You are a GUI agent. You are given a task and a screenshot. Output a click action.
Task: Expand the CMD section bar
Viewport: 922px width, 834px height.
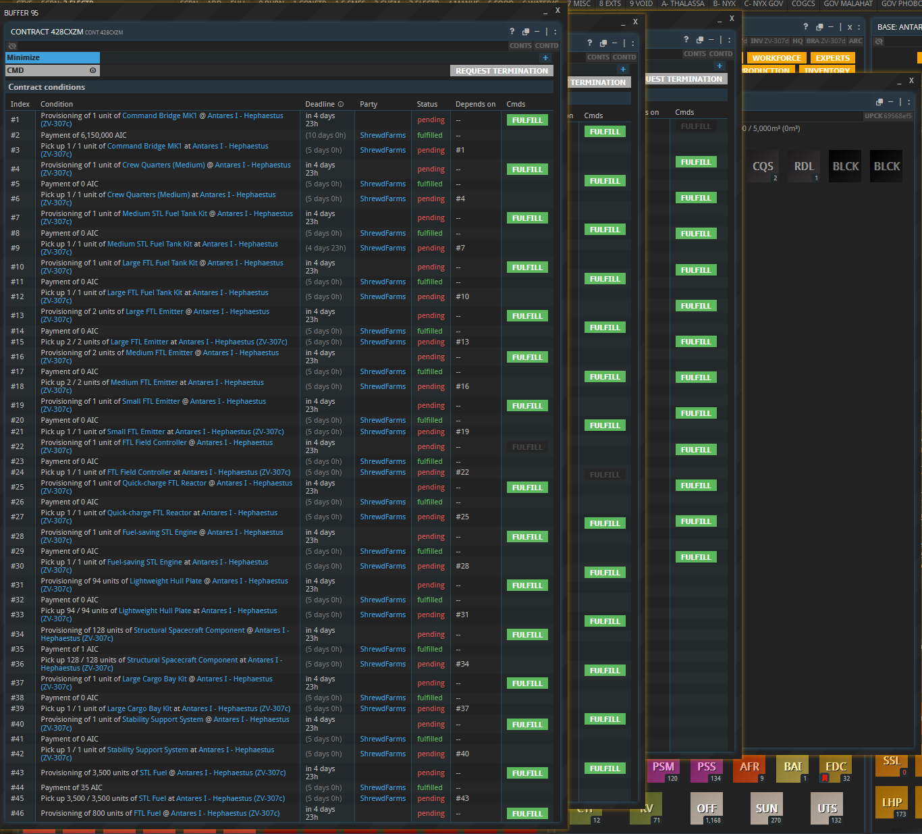pyautogui.click(x=53, y=70)
